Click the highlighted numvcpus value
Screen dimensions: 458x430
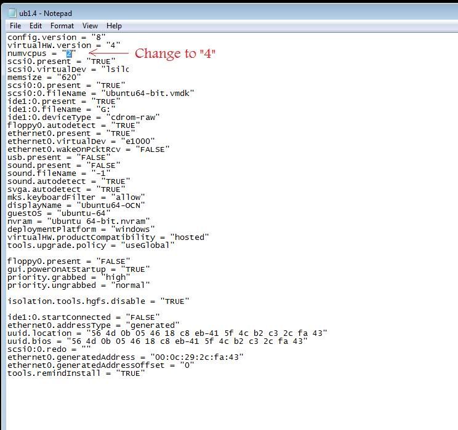70,54
